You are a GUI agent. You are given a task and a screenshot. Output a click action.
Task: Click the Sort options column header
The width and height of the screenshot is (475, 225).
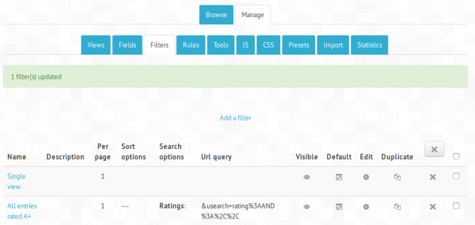pyautogui.click(x=134, y=152)
